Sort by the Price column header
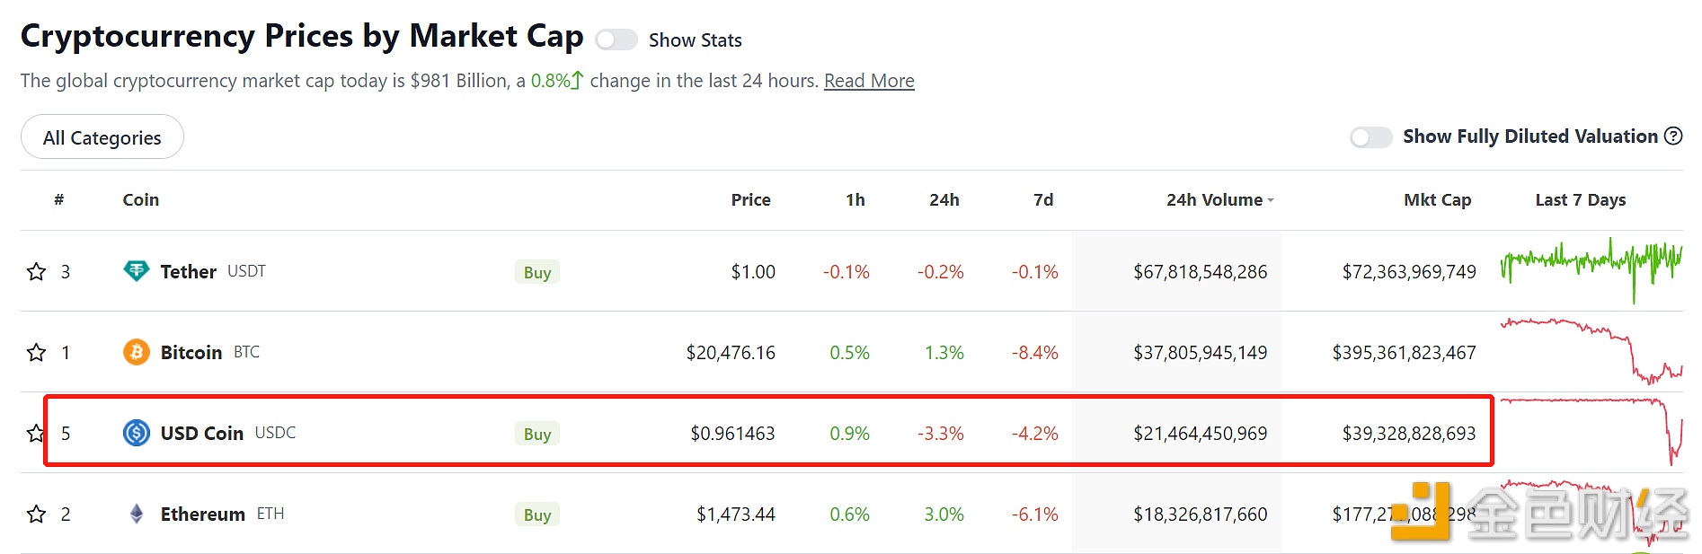 (751, 199)
